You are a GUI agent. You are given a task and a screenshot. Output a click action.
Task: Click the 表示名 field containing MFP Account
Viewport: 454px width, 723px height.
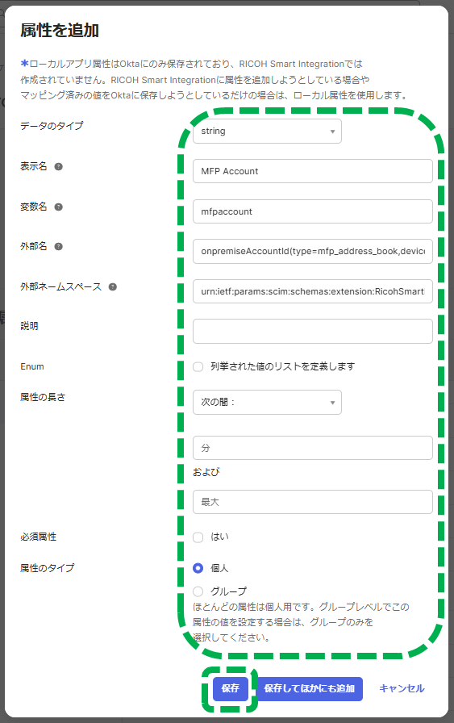[x=313, y=171]
